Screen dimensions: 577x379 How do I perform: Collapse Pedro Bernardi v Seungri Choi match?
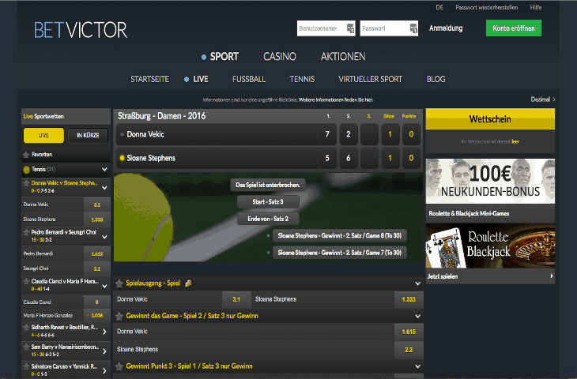(104, 237)
